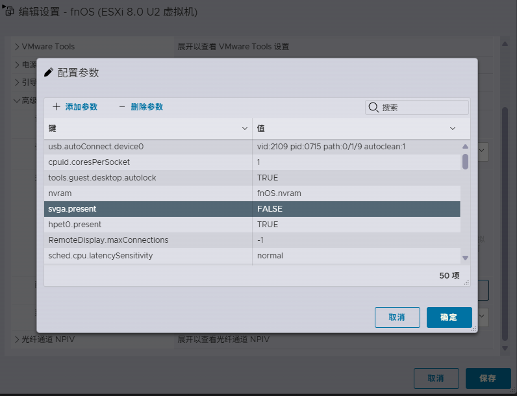Expand the VMware Tools section

tap(17, 47)
